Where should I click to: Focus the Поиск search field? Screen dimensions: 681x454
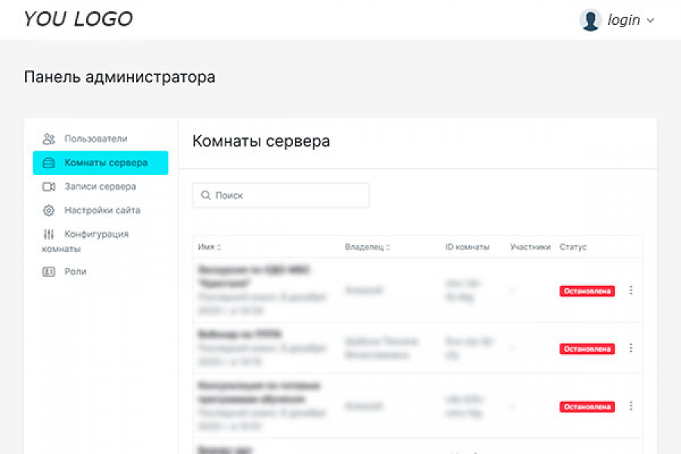click(288, 195)
